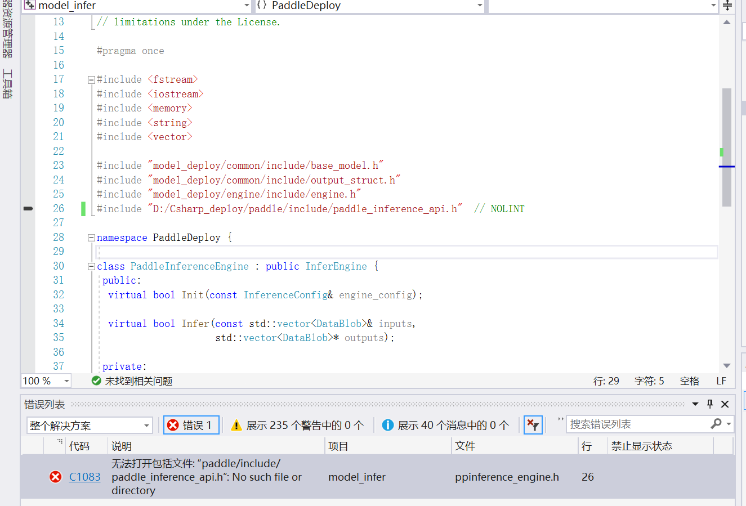Toggle the 错误 1 errors filter
Viewport: 746px width, 506px height.
pyautogui.click(x=191, y=425)
